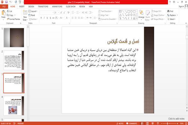This screenshot has height=125, width=188.
Task: Open Shape Effects options
Action: click(158, 19)
